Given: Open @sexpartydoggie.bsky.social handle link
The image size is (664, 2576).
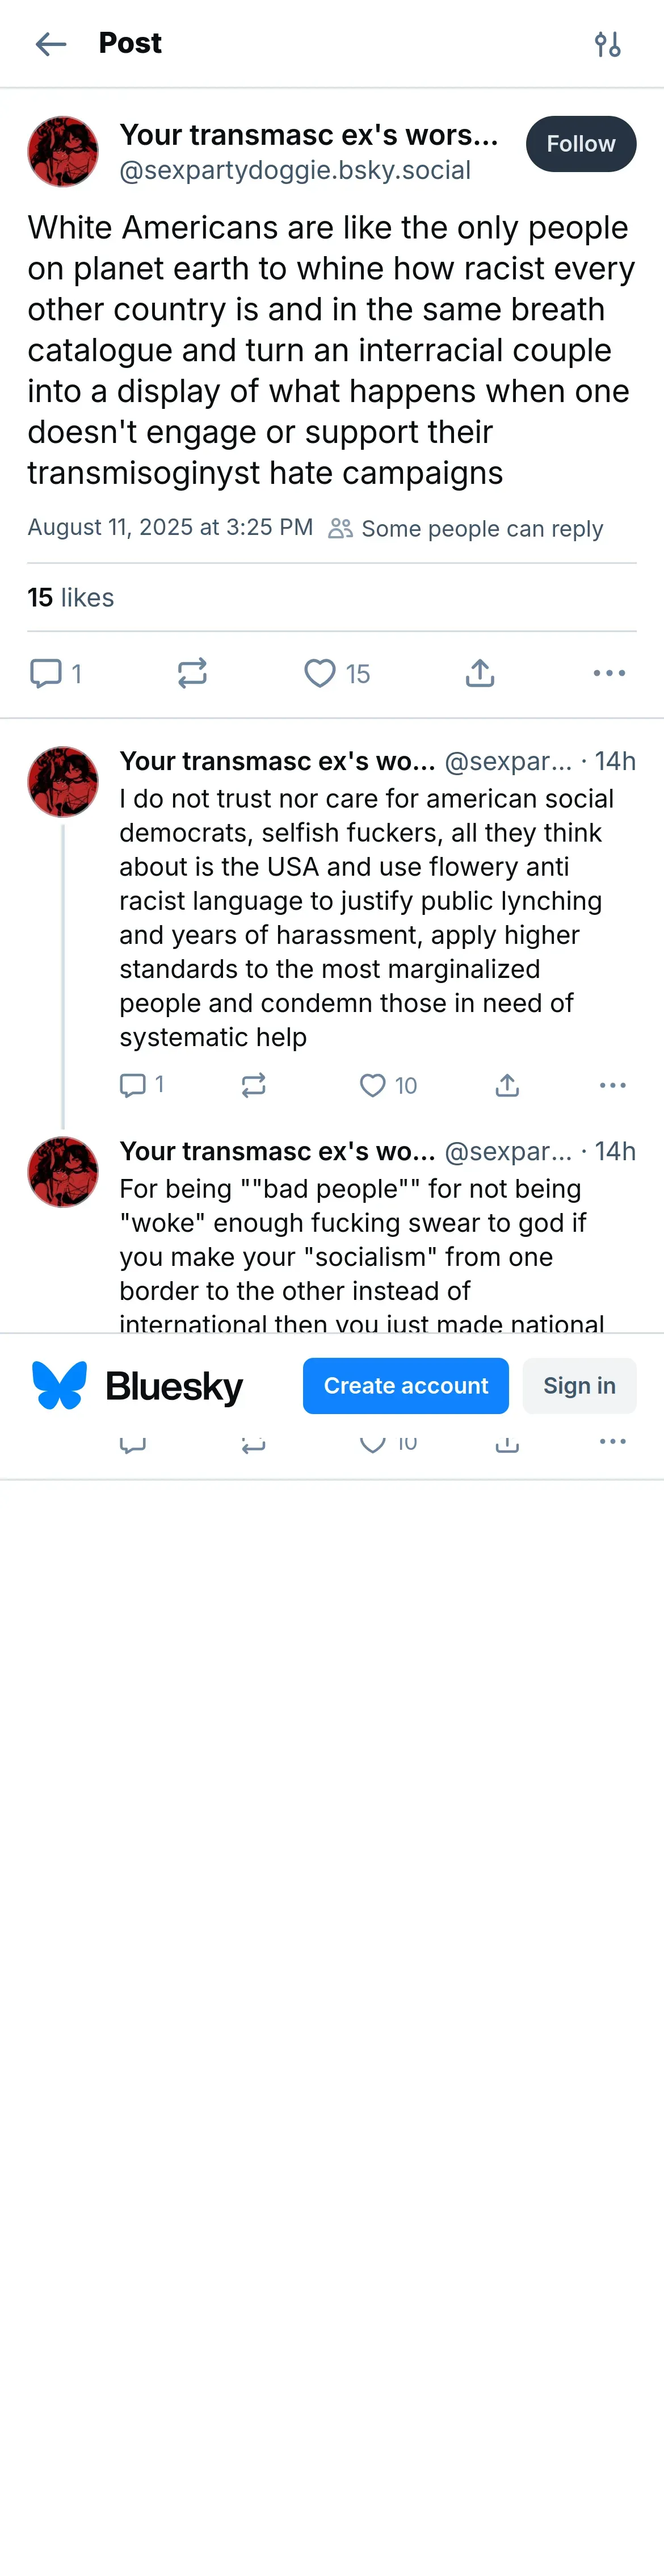Looking at the screenshot, I should (x=295, y=170).
